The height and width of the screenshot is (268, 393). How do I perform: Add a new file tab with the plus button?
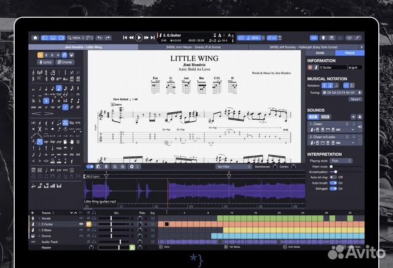click(362, 47)
